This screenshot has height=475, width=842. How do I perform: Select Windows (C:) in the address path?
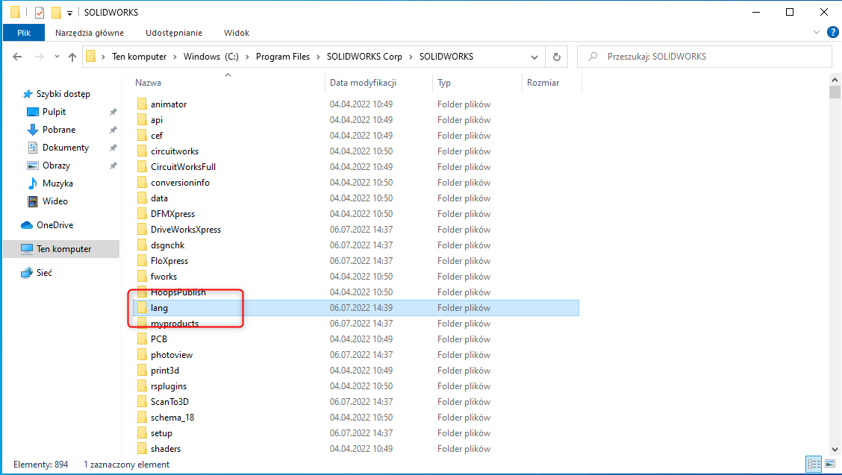point(211,57)
